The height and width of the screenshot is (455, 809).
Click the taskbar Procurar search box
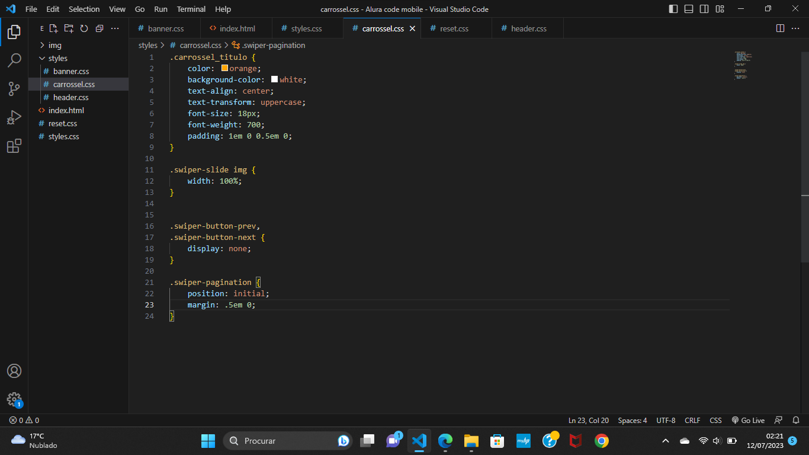pos(288,441)
